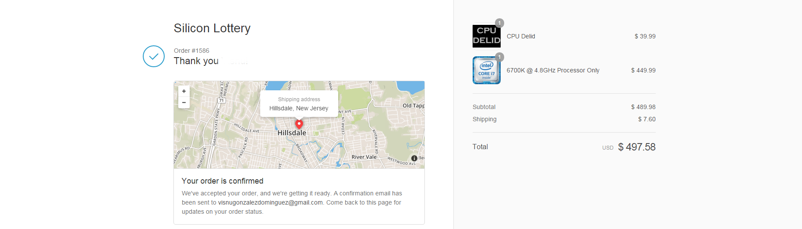Image resolution: width=802 pixels, height=229 pixels.
Task: Click the processor quantity badge
Action: (499, 57)
